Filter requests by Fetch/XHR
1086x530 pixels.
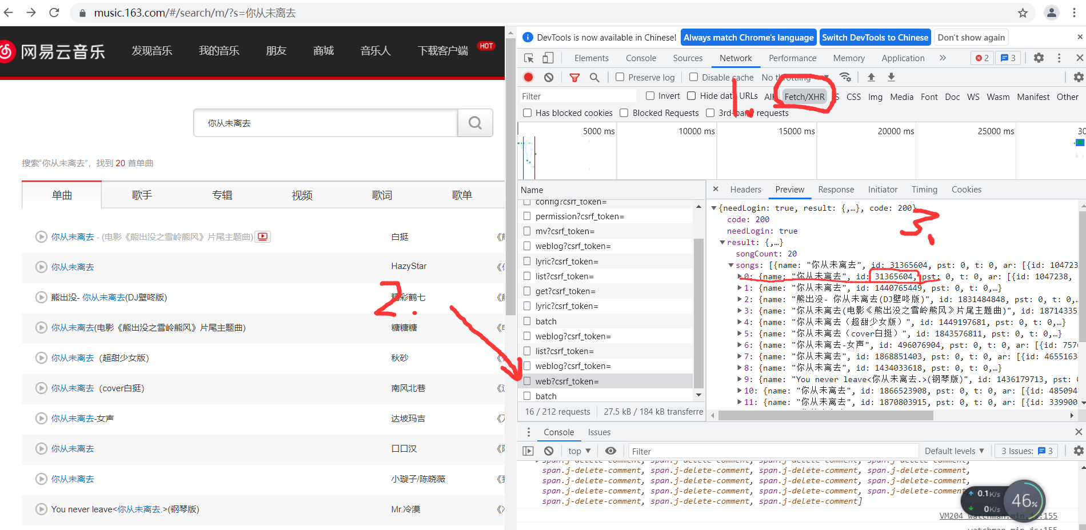click(804, 97)
